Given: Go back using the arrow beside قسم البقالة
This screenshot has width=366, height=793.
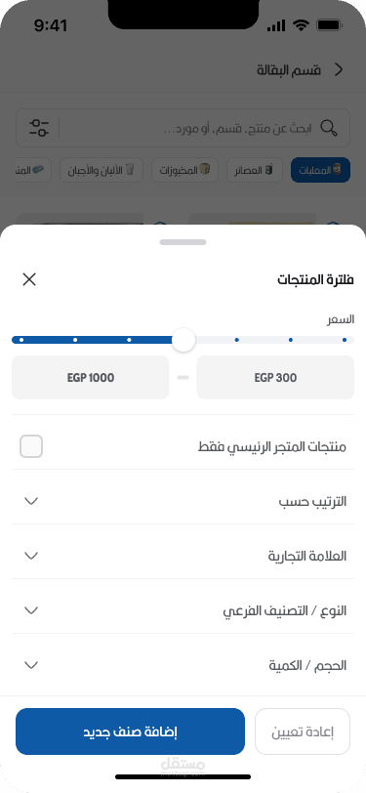Looking at the screenshot, I should 339,69.
